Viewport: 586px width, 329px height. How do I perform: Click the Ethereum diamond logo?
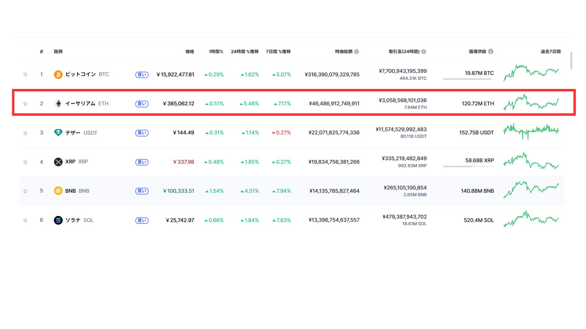[58, 104]
